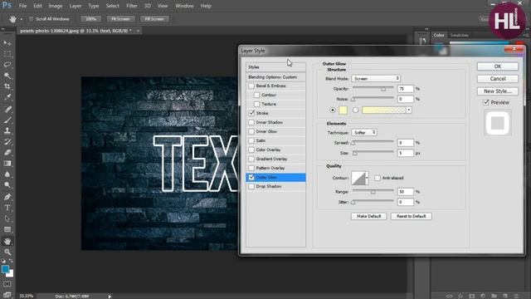Screen dimensions: 531x299
Task: Open the Layer menu
Action: tap(76, 6)
